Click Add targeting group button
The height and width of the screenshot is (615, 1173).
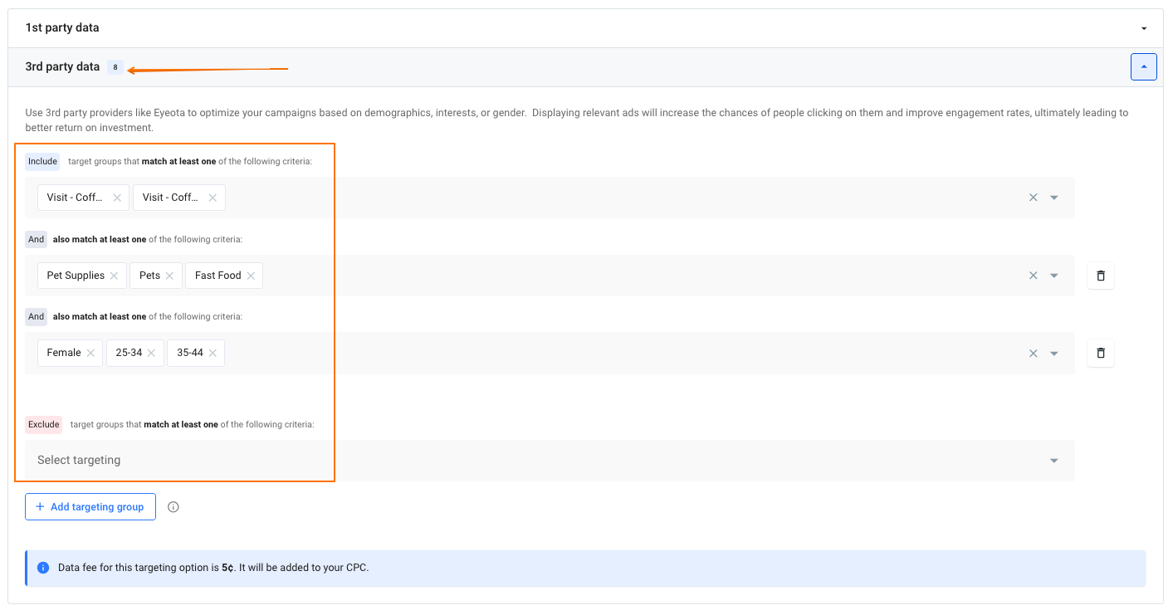(90, 507)
